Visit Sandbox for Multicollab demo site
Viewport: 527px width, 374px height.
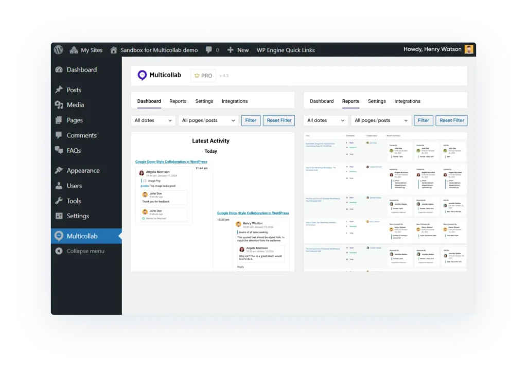(154, 50)
